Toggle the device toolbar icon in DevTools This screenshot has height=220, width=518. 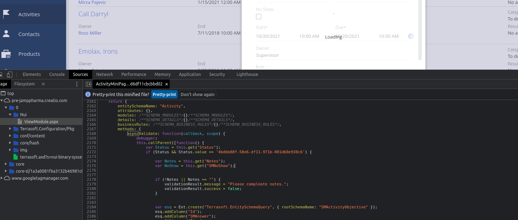coord(10,74)
